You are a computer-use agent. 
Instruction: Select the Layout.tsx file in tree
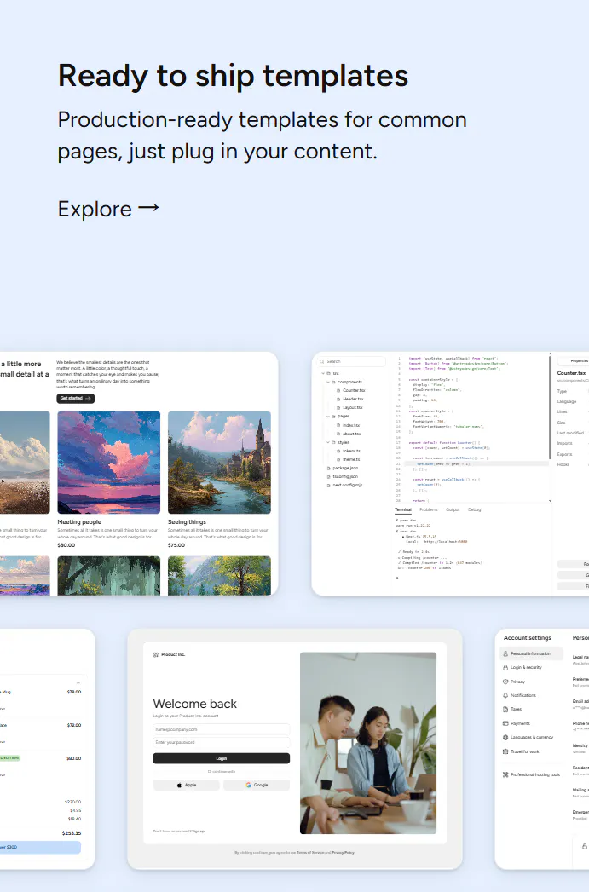[x=349, y=407]
